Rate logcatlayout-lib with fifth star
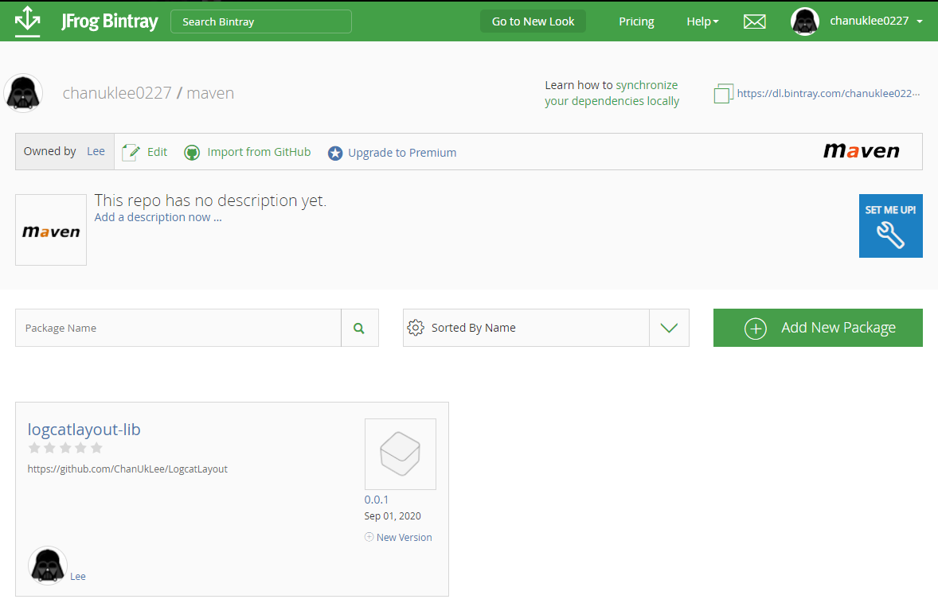The image size is (938, 603). pyautogui.click(x=96, y=448)
